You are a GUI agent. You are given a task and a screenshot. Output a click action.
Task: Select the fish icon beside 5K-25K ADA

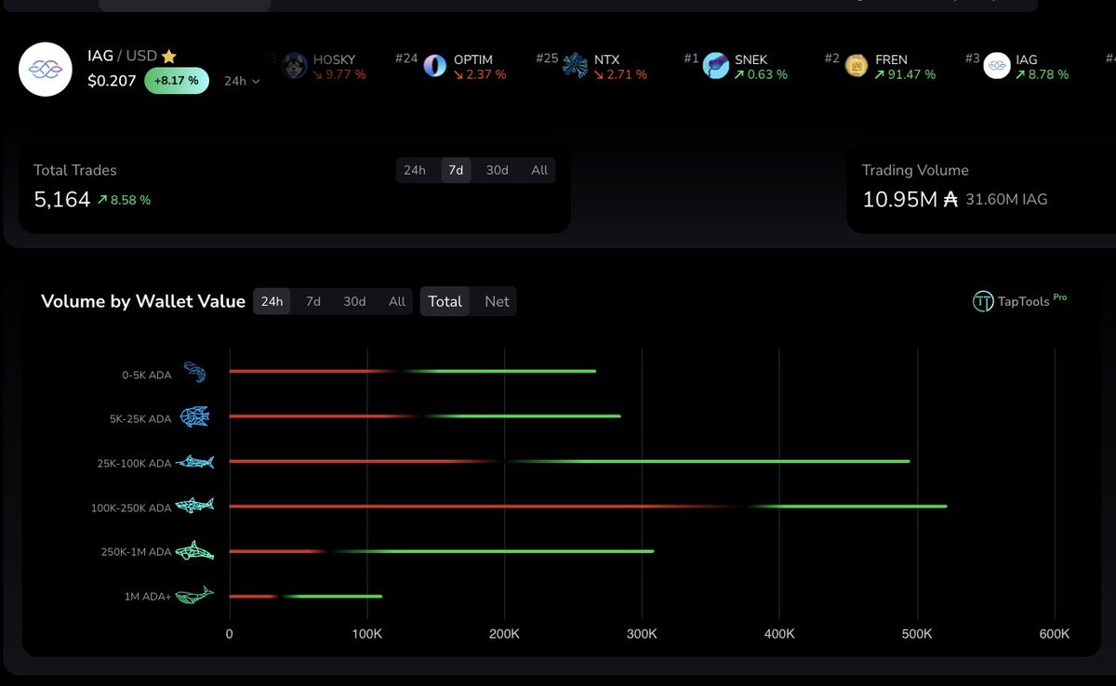point(196,416)
